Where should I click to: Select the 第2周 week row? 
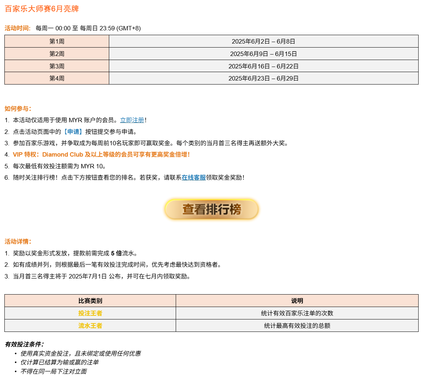57,54
